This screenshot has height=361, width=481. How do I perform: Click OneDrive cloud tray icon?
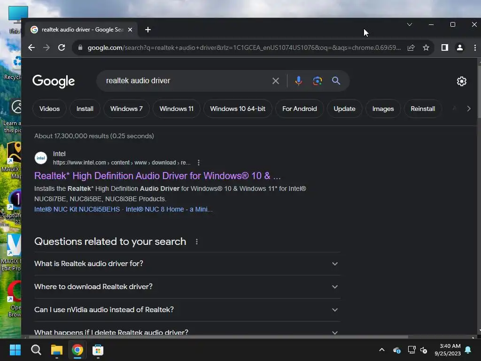click(396, 350)
